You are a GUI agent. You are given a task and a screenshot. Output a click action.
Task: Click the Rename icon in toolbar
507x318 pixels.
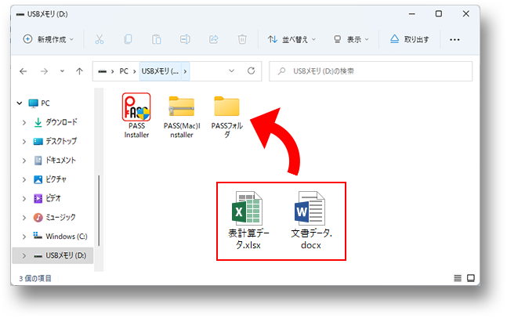185,39
